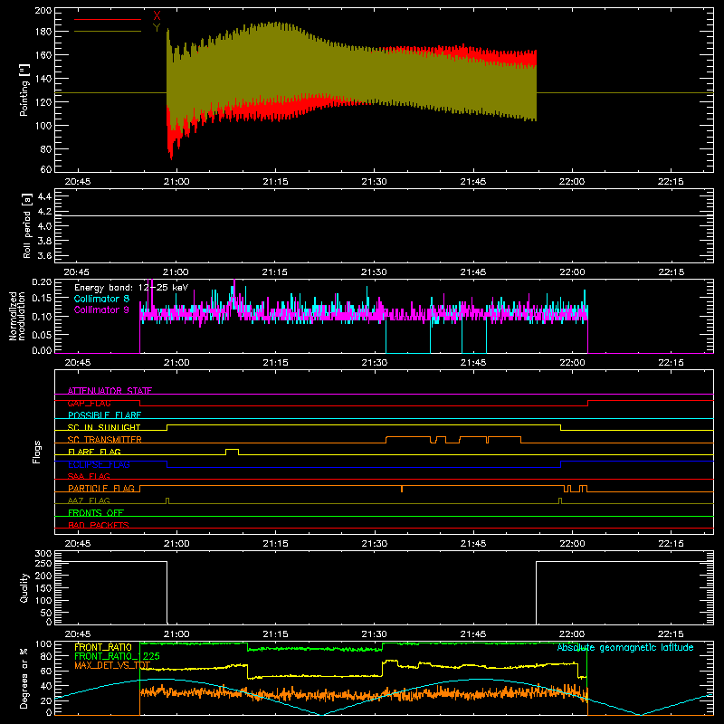Select the red X legend line sample
The image size is (724, 724).
point(108,19)
